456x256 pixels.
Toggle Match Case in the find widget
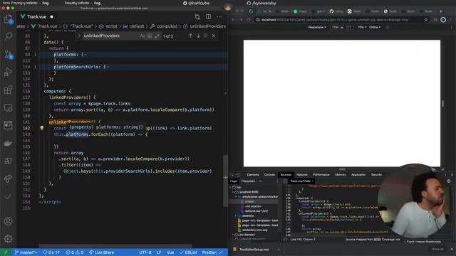[x=142, y=36]
